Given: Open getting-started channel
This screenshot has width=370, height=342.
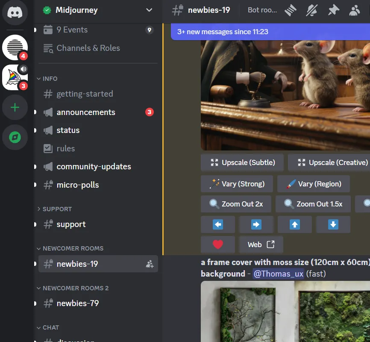Looking at the screenshot, I should [98, 94].
